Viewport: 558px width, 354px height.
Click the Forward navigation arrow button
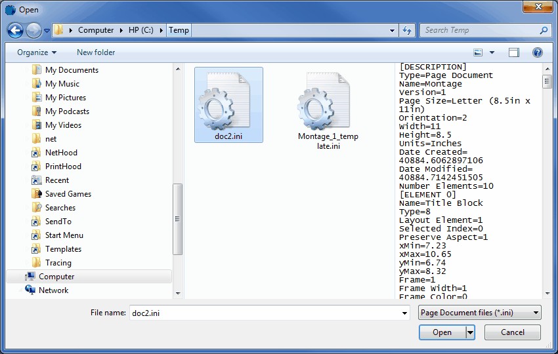[x=33, y=30]
